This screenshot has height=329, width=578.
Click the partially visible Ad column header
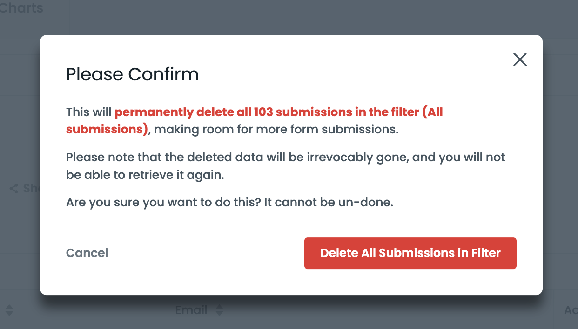click(x=572, y=310)
